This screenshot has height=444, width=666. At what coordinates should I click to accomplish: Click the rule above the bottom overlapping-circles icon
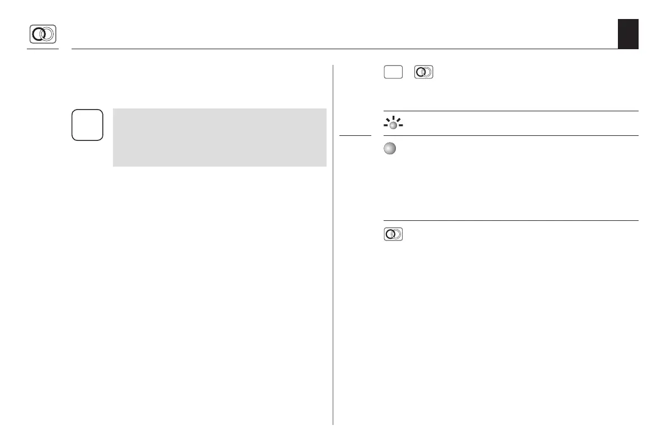[511, 220]
